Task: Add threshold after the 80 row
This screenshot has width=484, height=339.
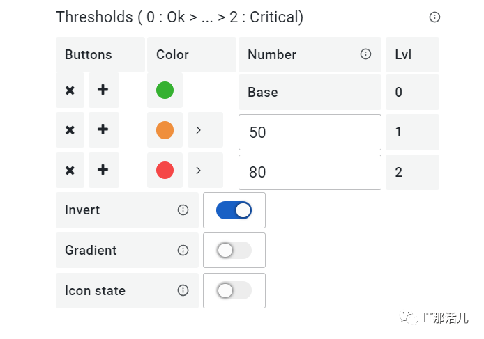Action: (x=103, y=171)
